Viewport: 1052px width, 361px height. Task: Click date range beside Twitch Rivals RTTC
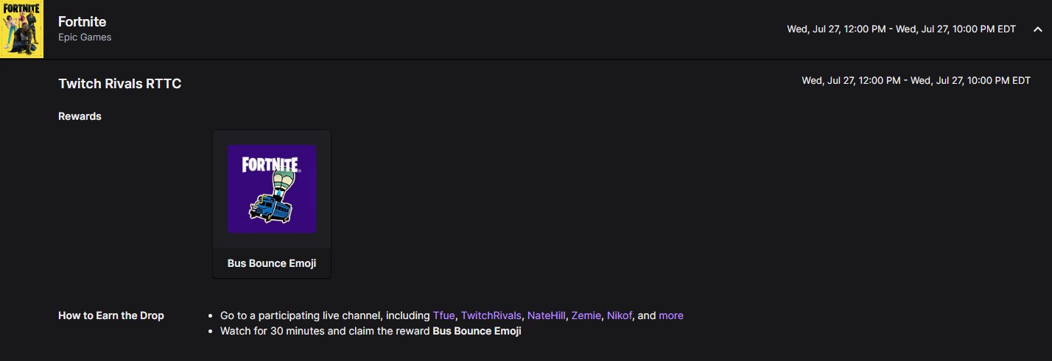click(x=916, y=80)
